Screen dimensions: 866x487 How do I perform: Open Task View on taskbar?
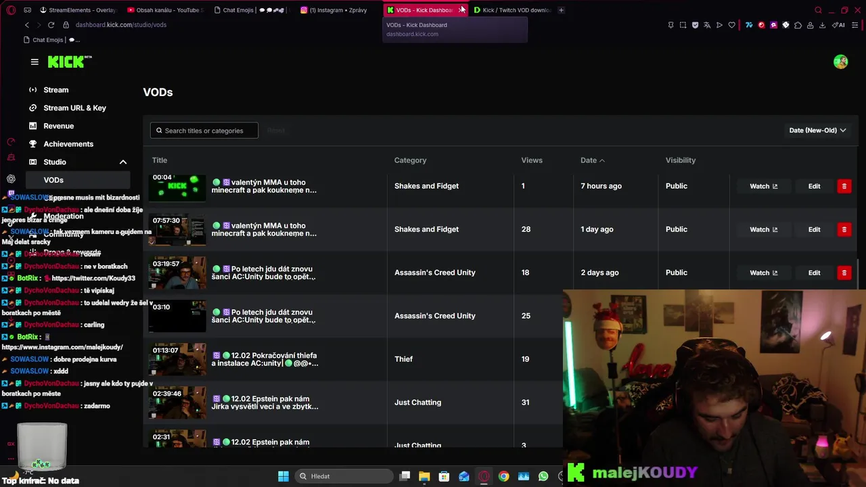[405, 476]
